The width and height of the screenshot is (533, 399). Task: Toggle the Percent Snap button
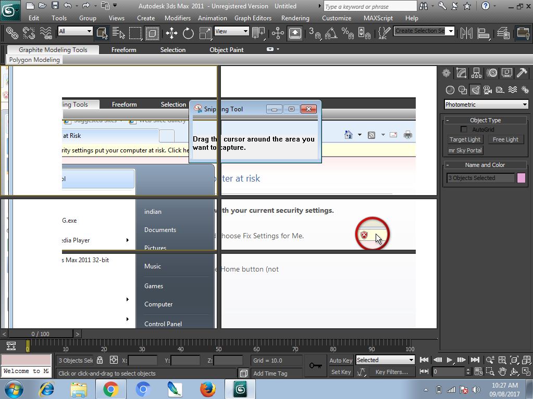tap(348, 33)
